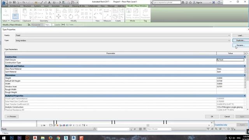
Task: Select the Rotate tool in Modify panel
Action: pos(71,16)
